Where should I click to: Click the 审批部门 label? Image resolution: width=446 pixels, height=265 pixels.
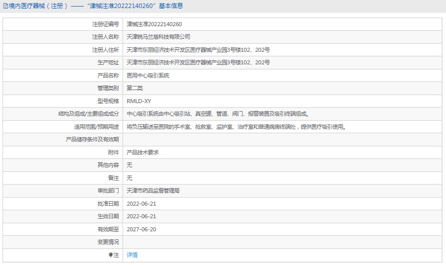tap(108, 191)
